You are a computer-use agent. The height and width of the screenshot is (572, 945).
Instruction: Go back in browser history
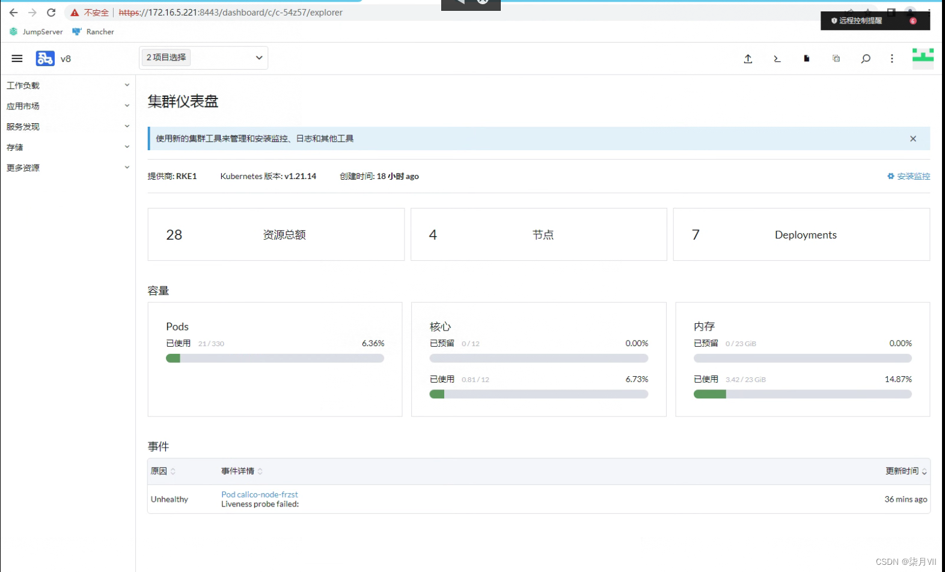click(x=14, y=12)
